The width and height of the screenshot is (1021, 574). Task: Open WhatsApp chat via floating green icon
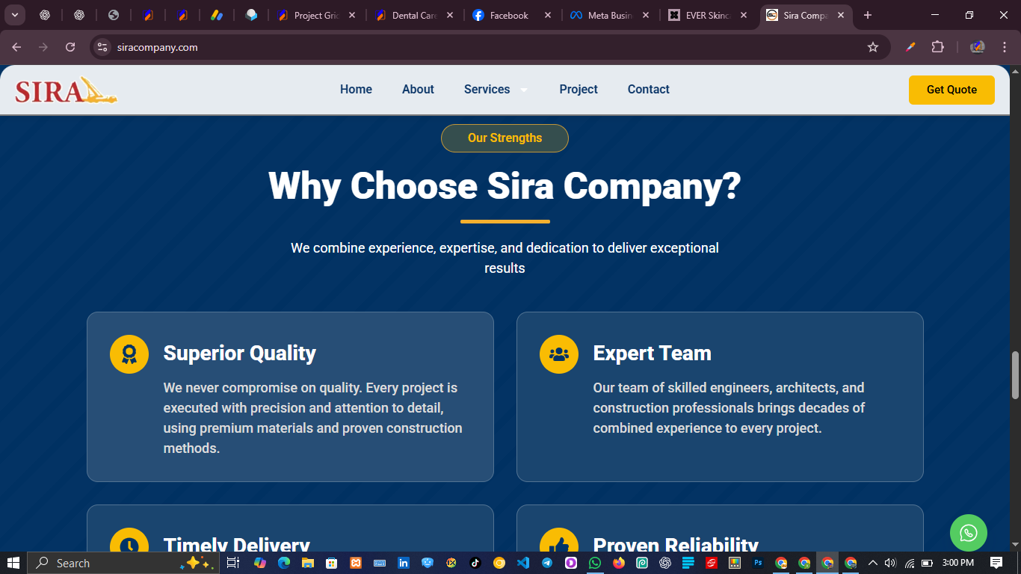969,533
